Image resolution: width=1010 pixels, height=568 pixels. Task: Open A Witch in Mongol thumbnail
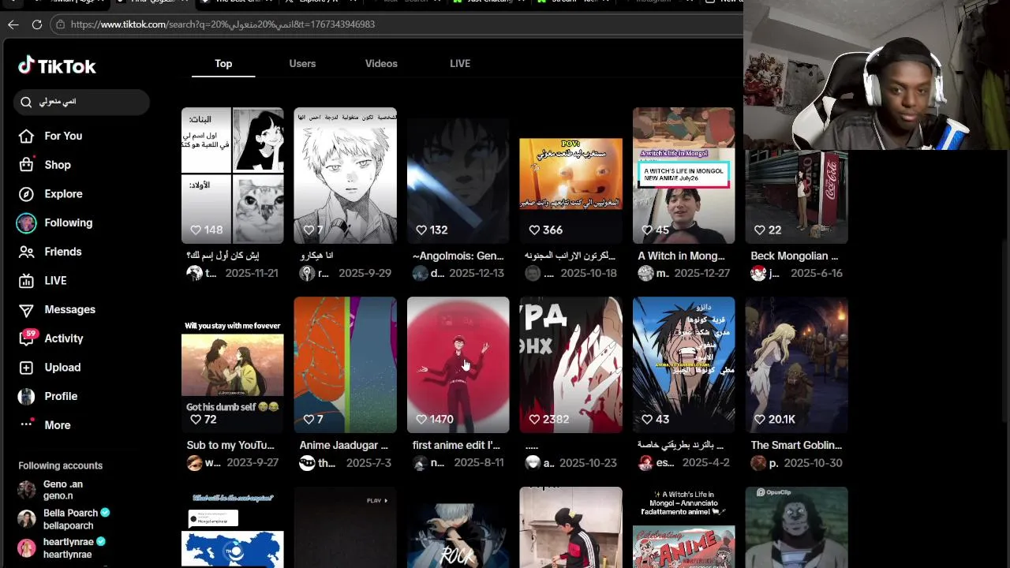(x=684, y=175)
